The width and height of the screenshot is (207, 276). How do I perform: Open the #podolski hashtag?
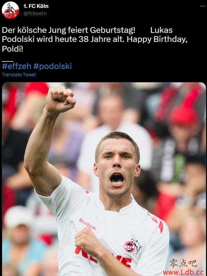[x=52, y=66]
